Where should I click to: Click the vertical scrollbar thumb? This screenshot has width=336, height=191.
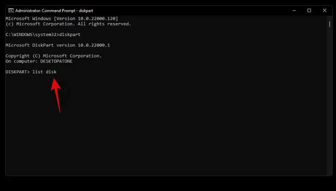(330, 24)
